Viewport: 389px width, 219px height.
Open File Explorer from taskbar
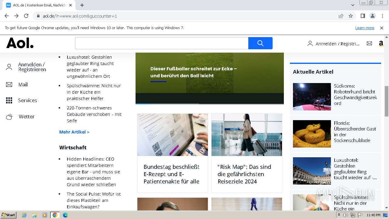34,215
